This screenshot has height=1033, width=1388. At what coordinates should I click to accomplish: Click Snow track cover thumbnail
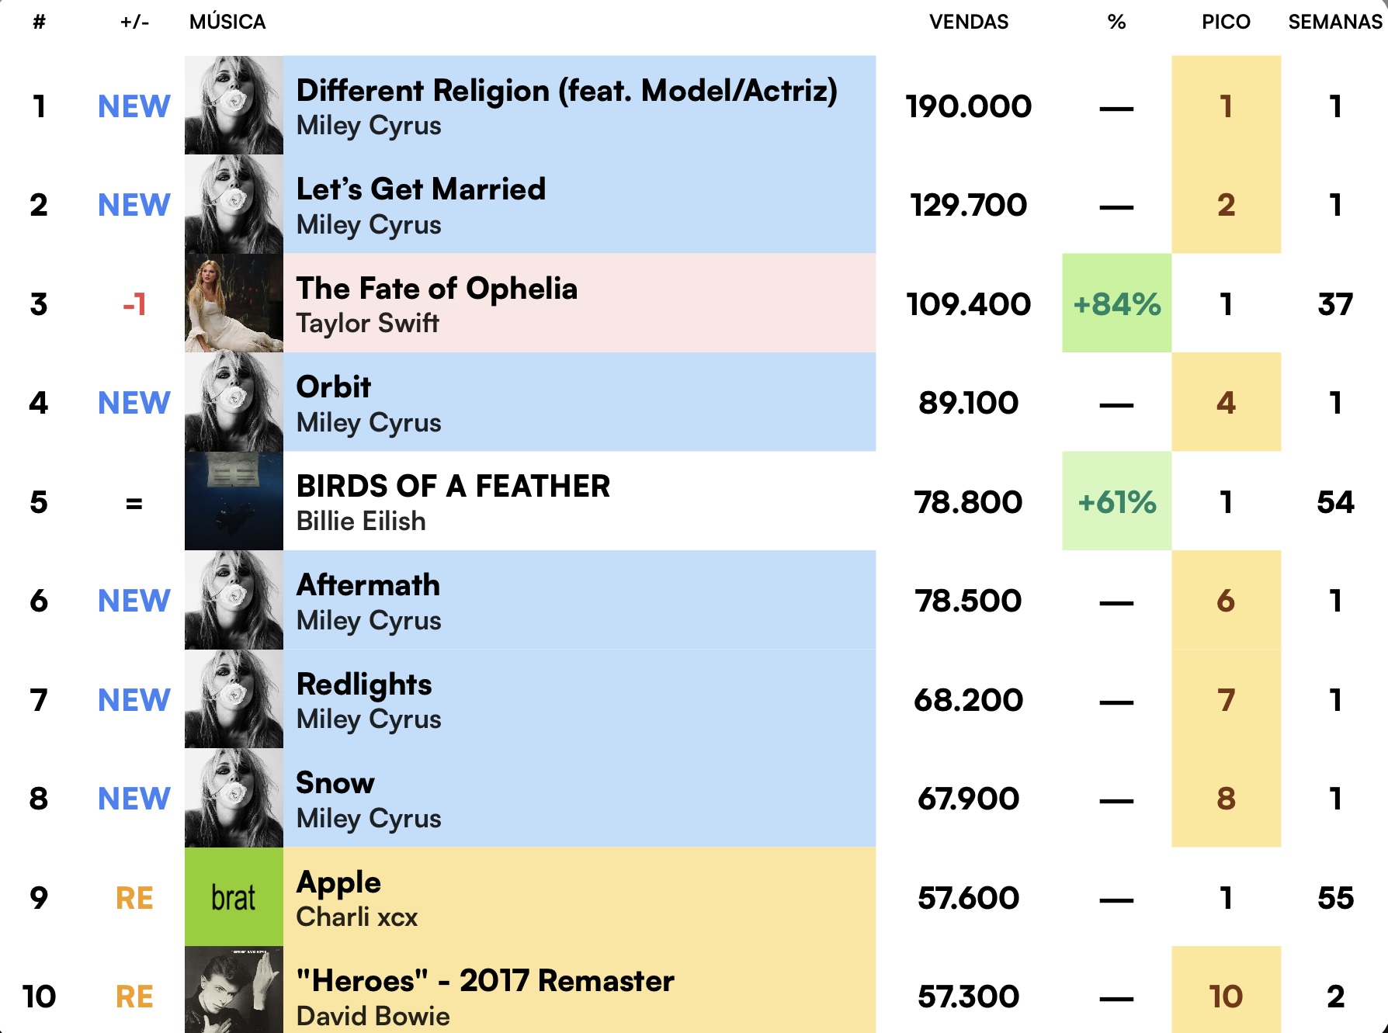(234, 798)
